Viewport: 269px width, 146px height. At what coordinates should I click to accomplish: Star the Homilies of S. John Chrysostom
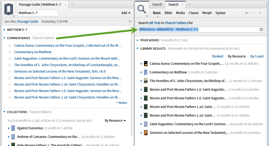click(10, 65)
